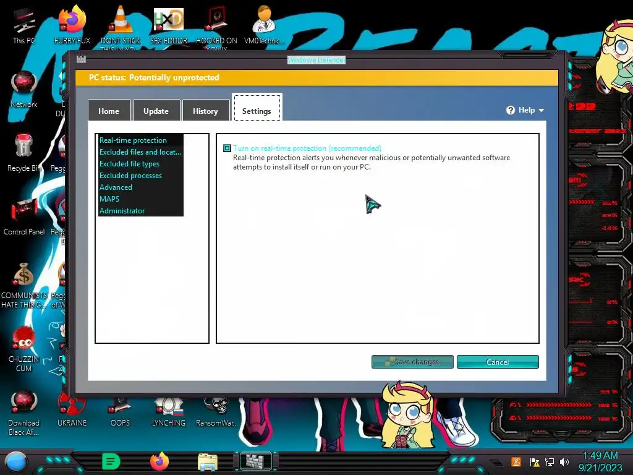Screen dimensions: 633x475
Task: Open the MAPS settings section
Action: click(x=109, y=199)
